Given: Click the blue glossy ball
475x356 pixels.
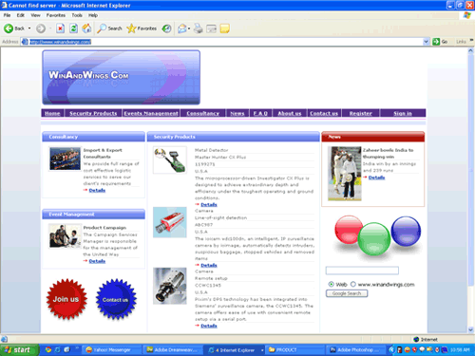Looking at the screenshot, I should [x=406, y=231].
